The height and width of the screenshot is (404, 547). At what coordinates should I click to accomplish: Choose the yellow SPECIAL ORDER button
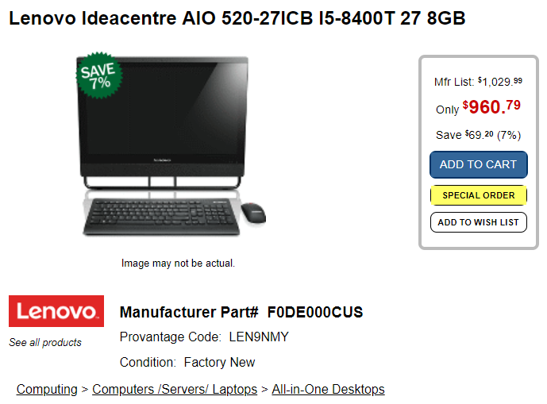[x=478, y=195]
